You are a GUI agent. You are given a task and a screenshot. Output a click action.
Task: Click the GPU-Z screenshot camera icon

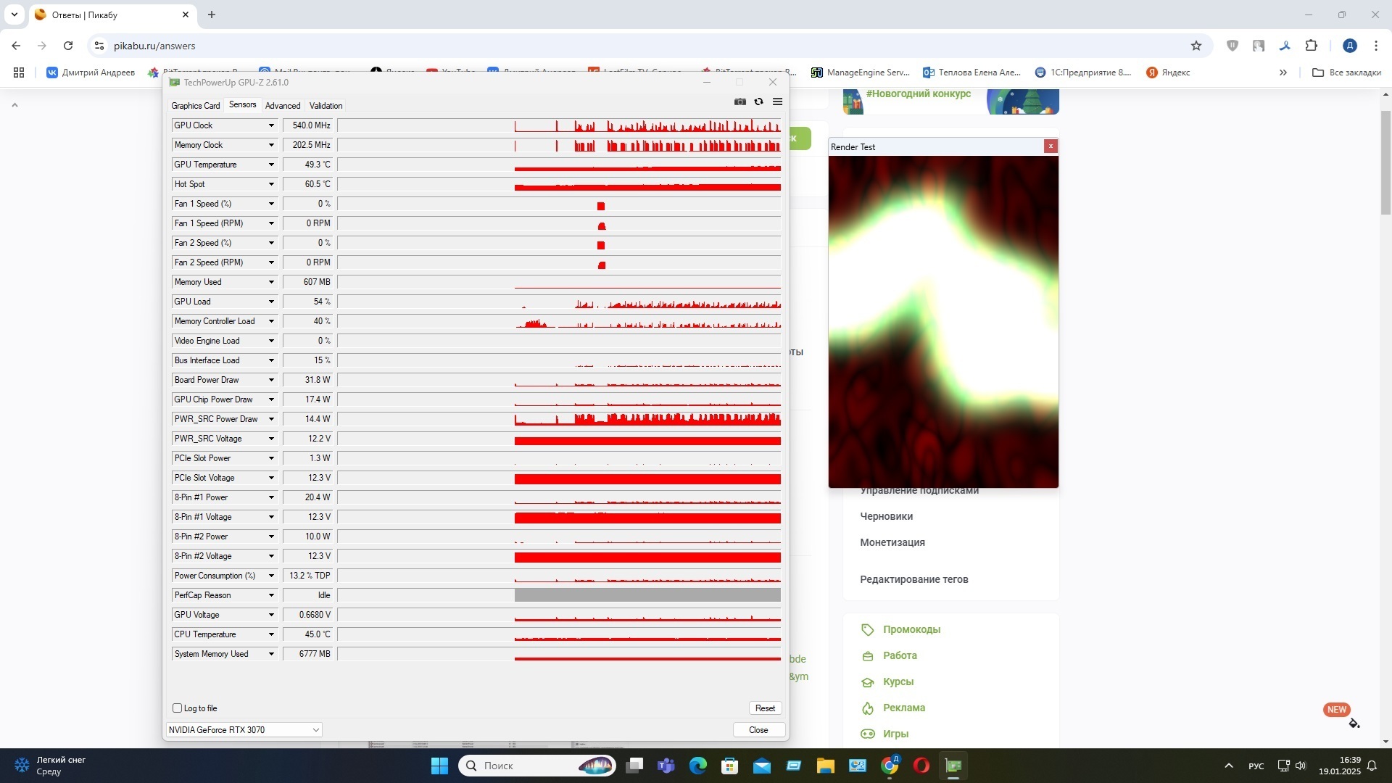(739, 101)
